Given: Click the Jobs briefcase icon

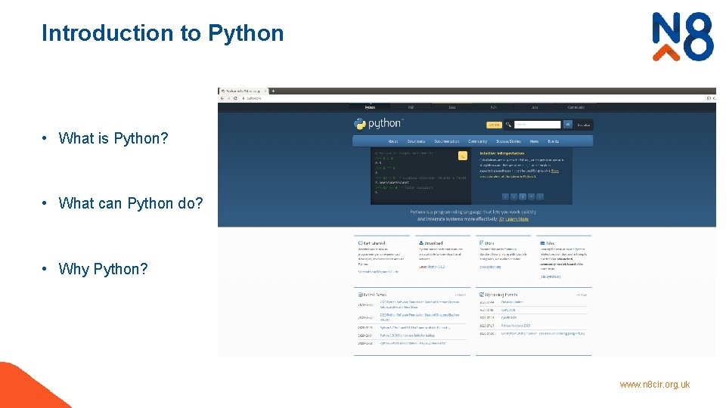Looking at the screenshot, I should pos(542,243).
